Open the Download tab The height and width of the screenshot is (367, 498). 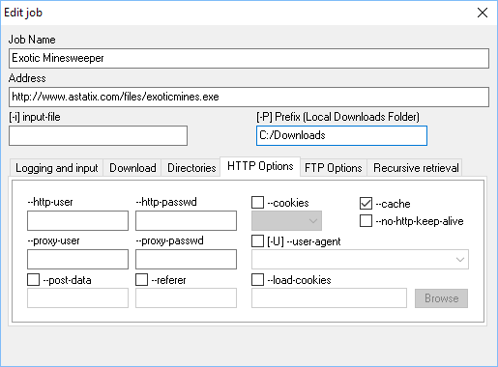(132, 168)
